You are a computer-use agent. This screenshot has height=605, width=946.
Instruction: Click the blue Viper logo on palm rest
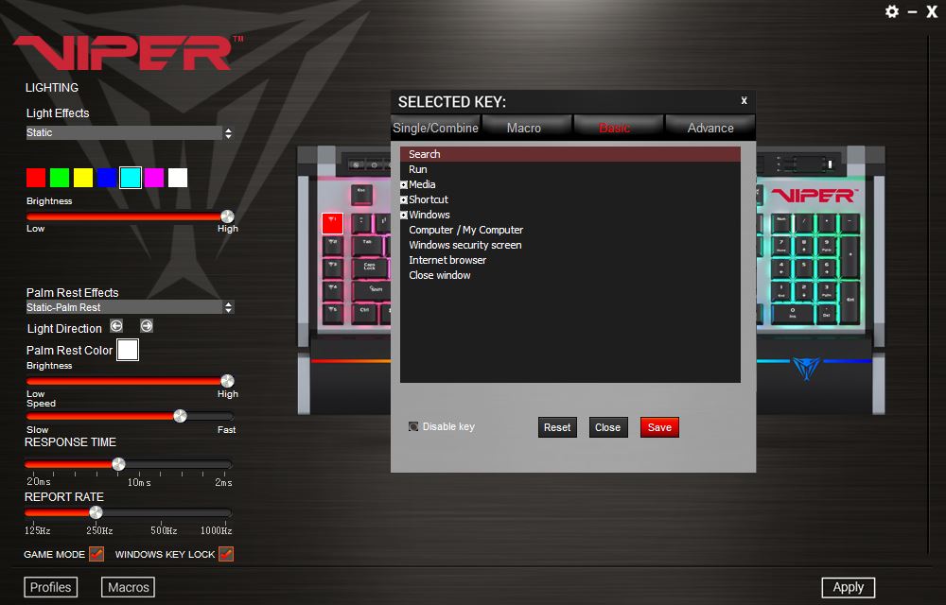click(806, 367)
